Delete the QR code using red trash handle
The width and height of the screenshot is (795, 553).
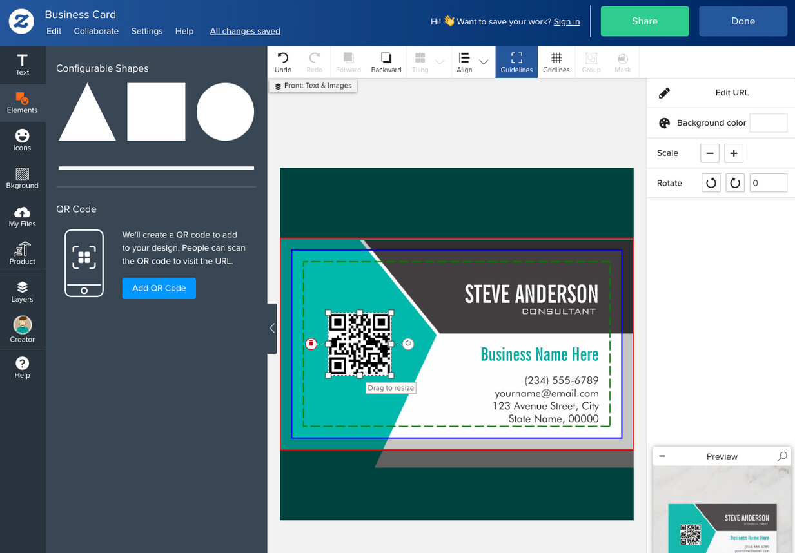point(311,344)
